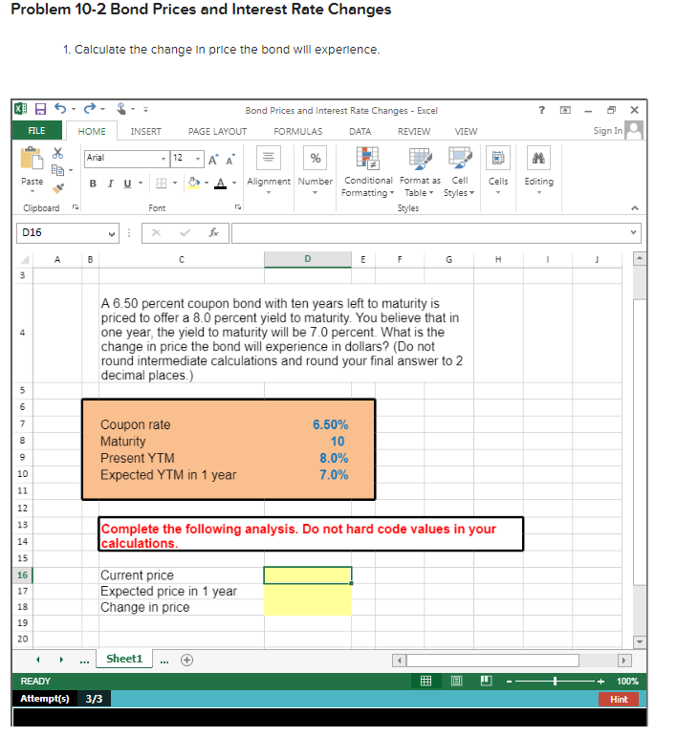This screenshot has width=677, height=737.
Task: Click the Insert Function fx icon
Action: click(x=213, y=232)
